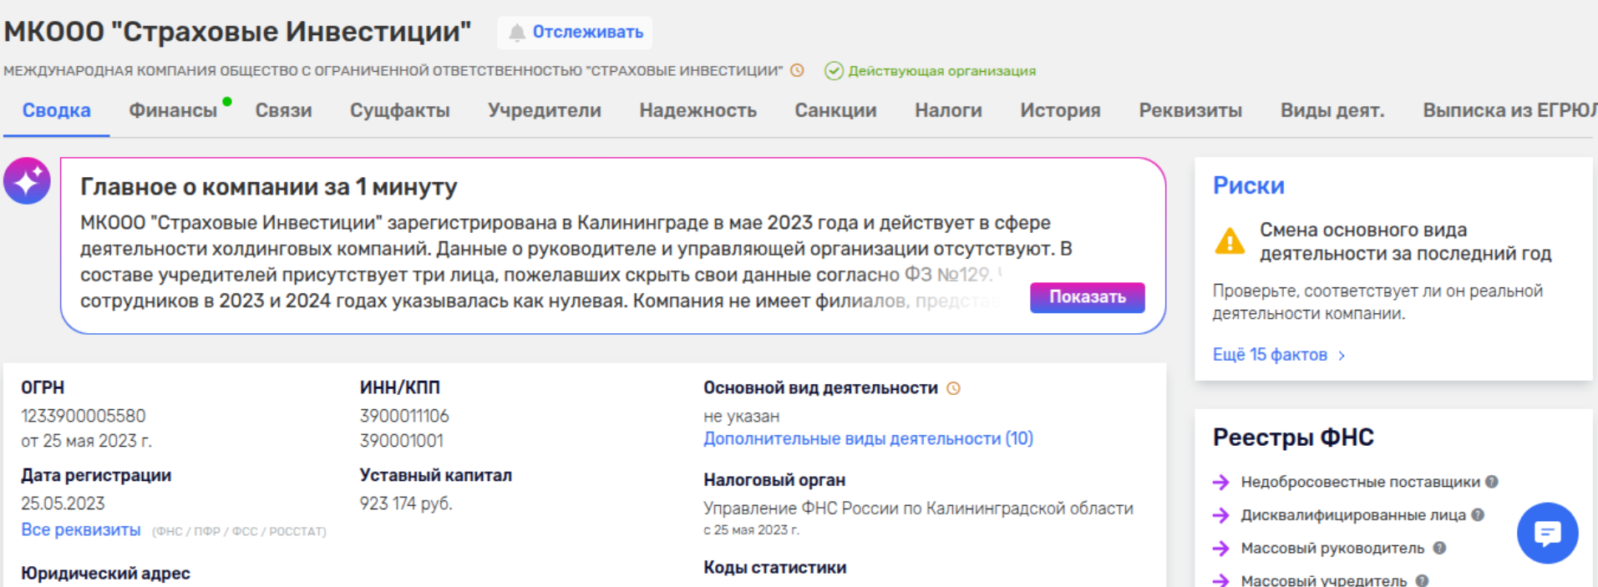Click the Риски heading
This screenshot has width=1598, height=587.
[1249, 185]
